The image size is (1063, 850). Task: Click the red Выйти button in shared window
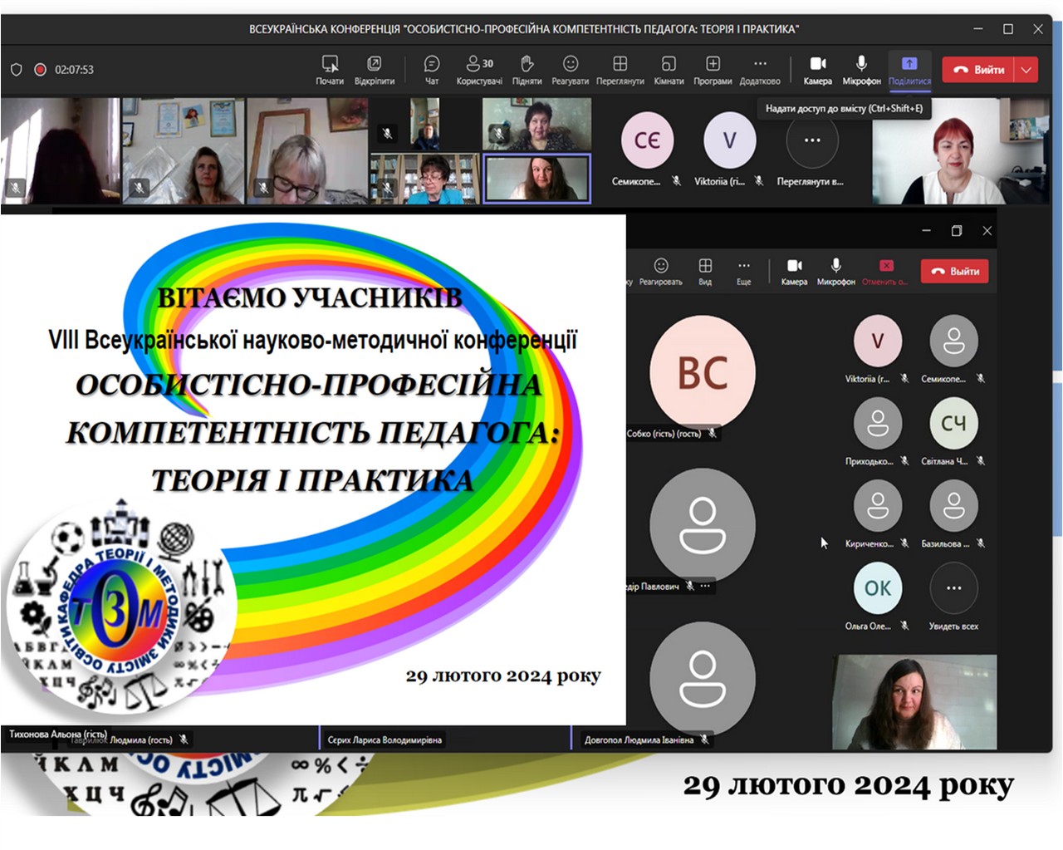point(954,271)
